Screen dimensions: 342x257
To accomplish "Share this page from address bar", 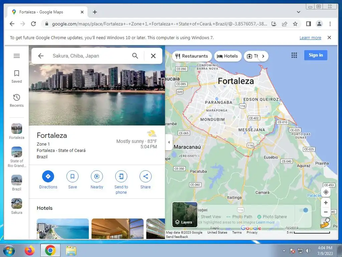I will pos(285,24).
